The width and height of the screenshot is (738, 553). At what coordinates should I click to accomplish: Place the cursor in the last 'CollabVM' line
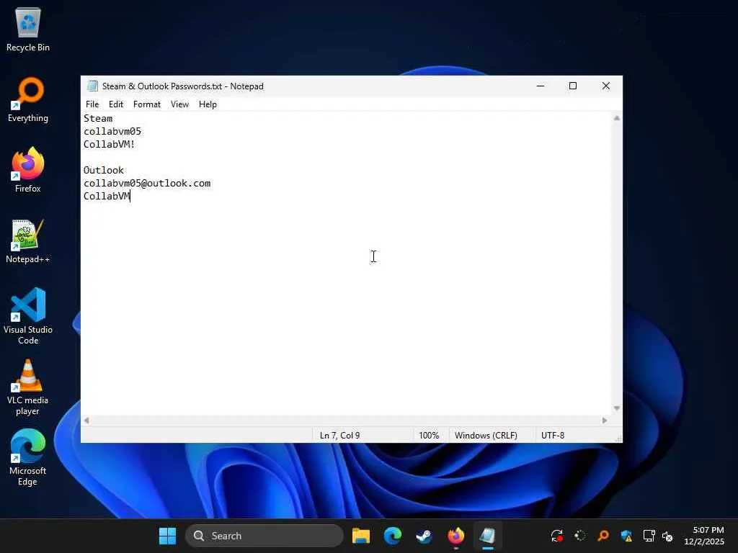pyautogui.click(x=107, y=196)
